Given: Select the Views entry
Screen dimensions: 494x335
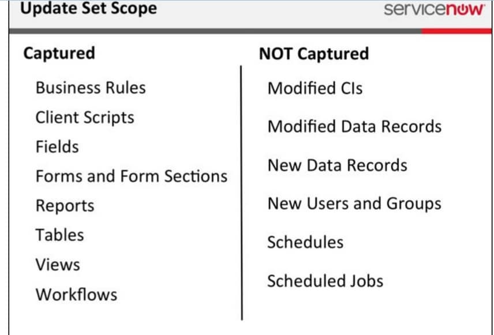Looking at the screenshot, I should 58,265.
